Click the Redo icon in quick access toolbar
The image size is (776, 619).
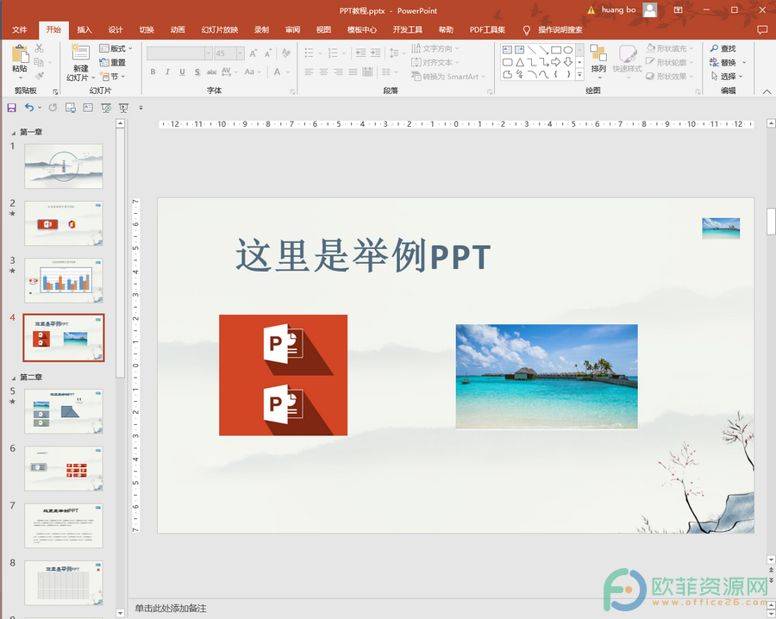(x=53, y=108)
